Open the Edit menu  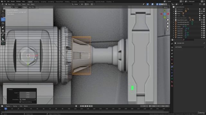(x=8, y=1)
